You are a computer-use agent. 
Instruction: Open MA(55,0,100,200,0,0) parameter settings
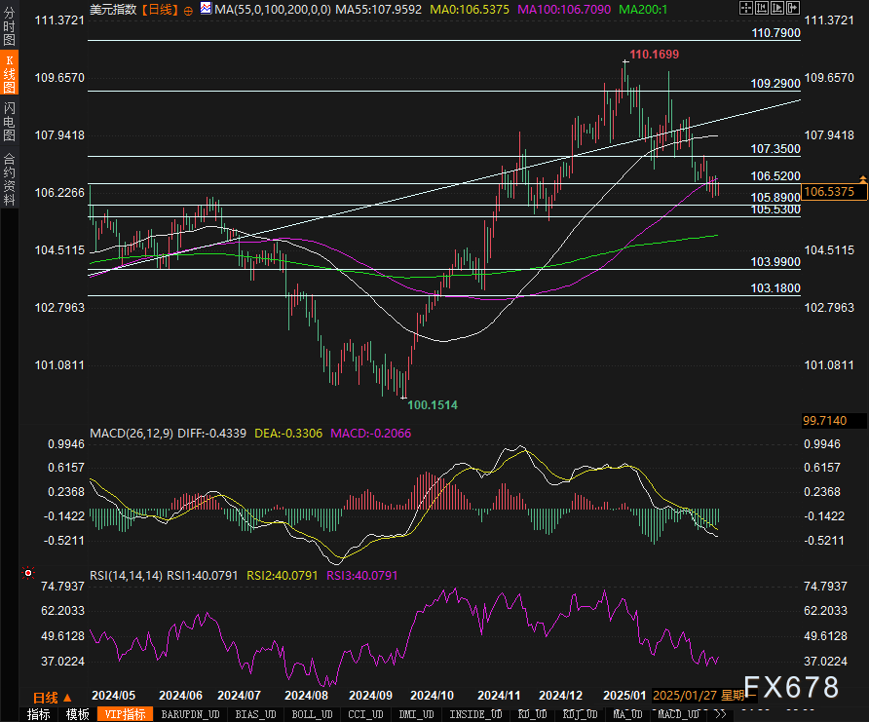point(273,9)
